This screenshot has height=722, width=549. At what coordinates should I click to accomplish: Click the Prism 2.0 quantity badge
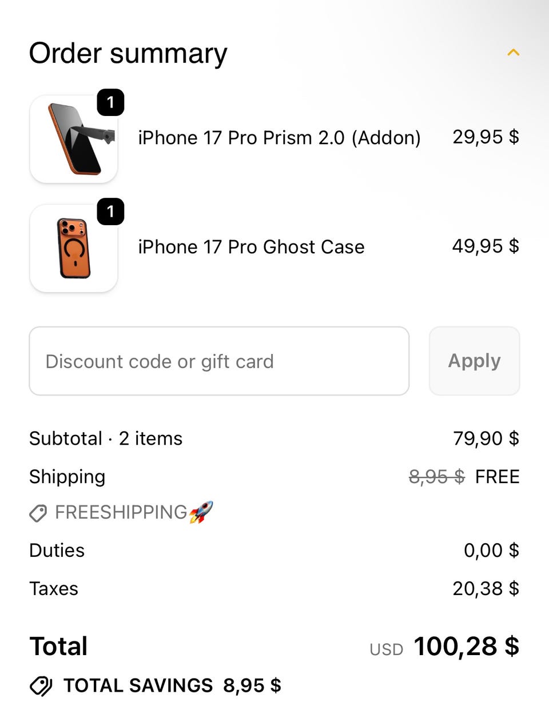pyautogui.click(x=110, y=102)
